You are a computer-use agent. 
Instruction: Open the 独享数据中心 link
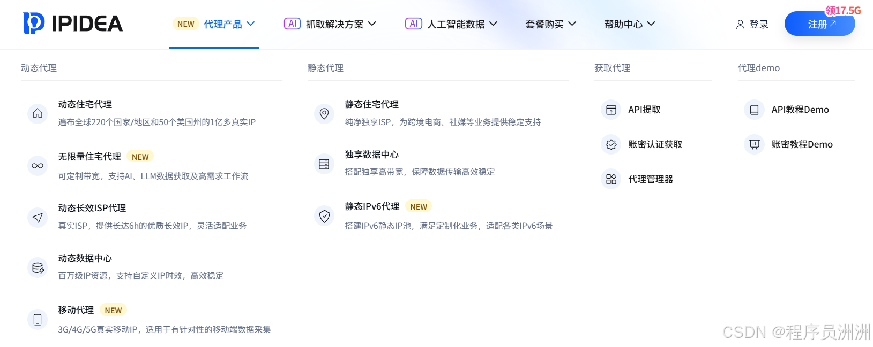372,155
